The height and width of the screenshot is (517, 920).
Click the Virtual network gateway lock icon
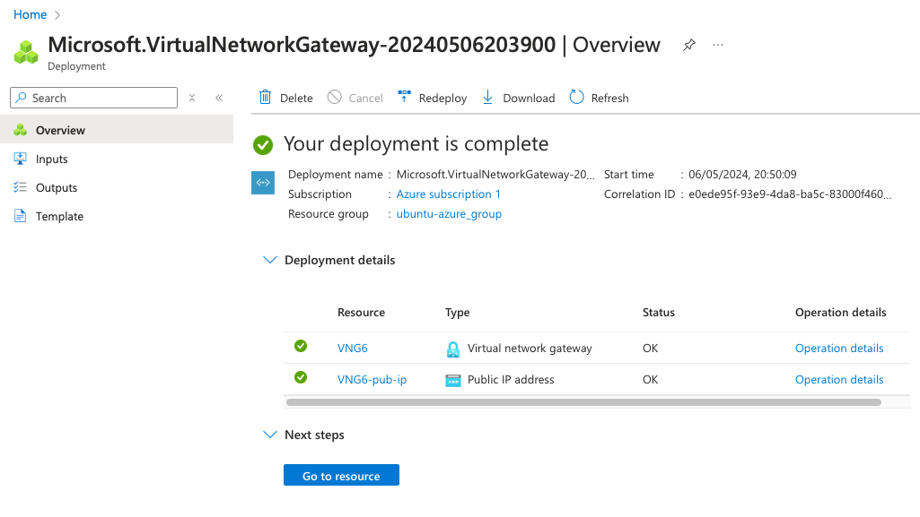tap(453, 349)
